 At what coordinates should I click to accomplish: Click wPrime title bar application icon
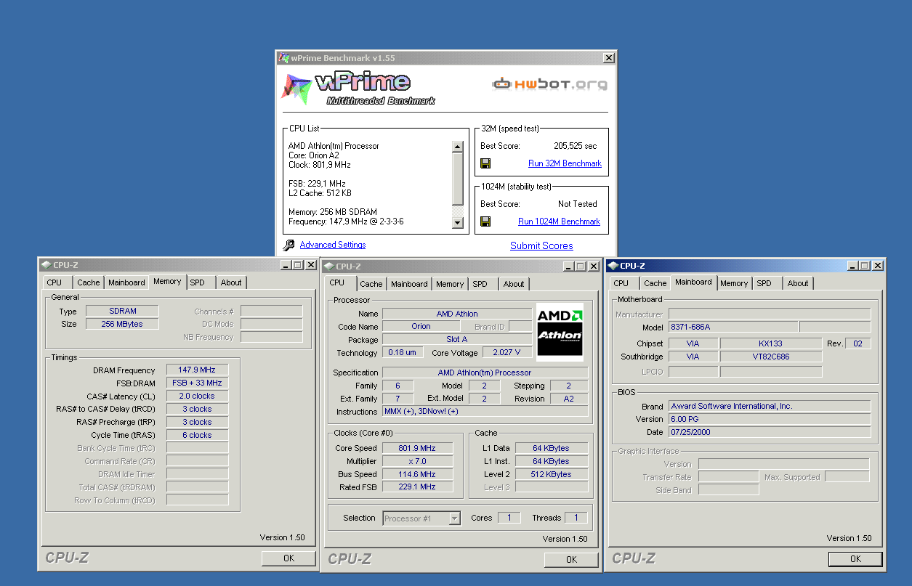284,58
